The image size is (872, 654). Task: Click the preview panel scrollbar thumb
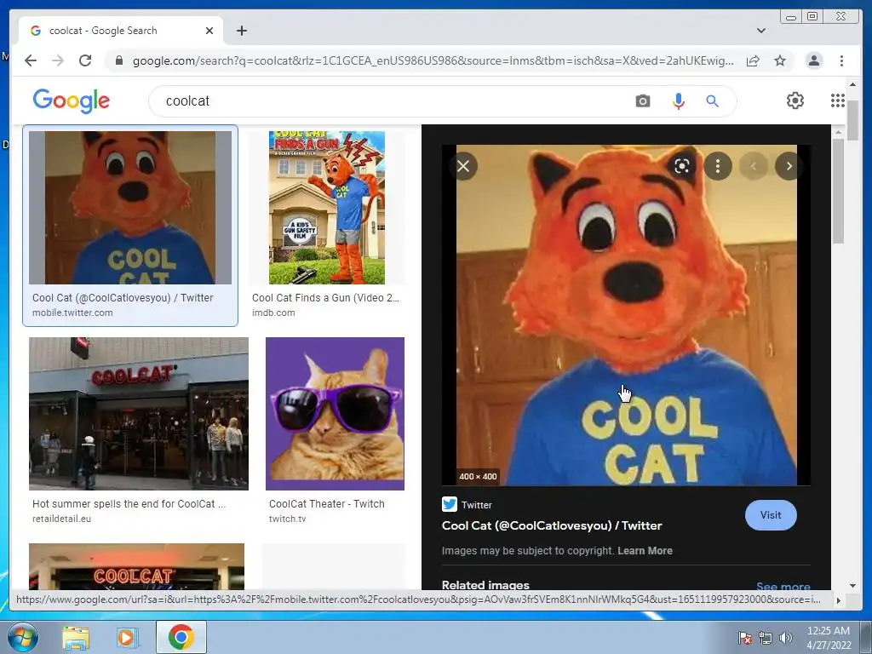838,192
